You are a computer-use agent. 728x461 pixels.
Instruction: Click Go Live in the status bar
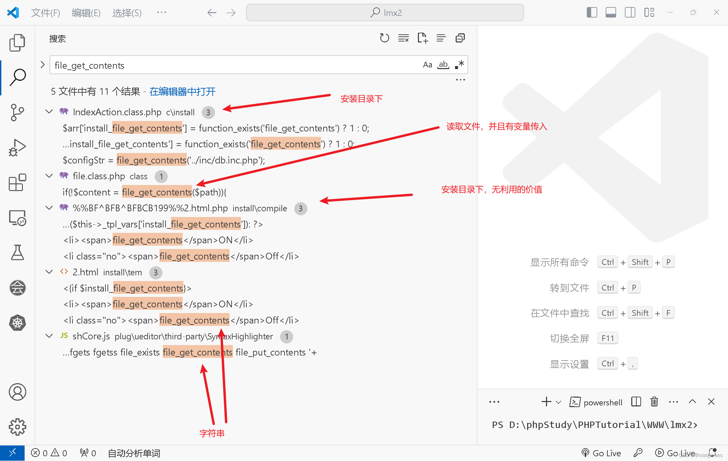coord(601,453)
